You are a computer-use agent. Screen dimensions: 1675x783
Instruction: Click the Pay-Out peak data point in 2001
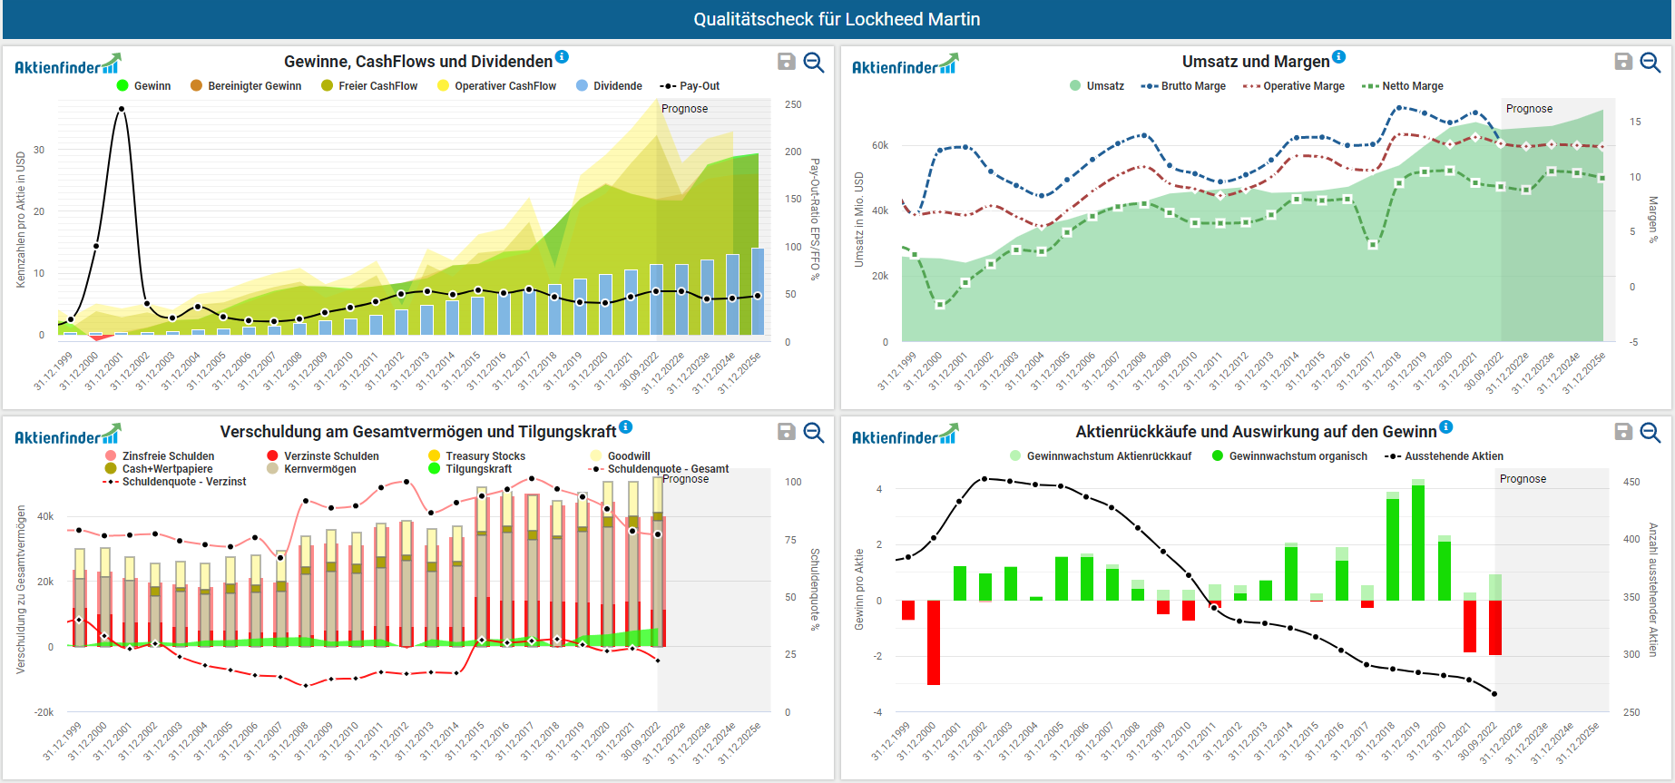point(122,109)
